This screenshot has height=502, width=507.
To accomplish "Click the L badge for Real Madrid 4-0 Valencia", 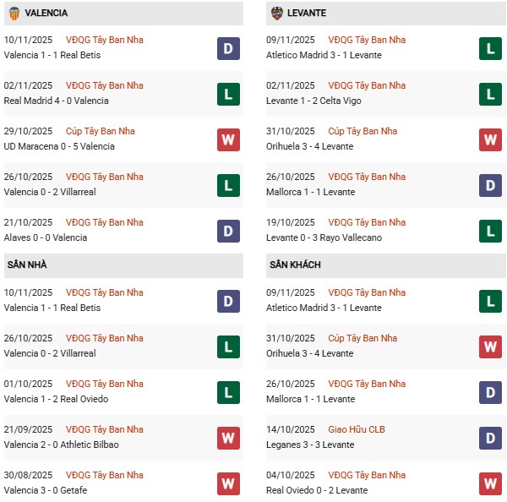I will point(228,94).
